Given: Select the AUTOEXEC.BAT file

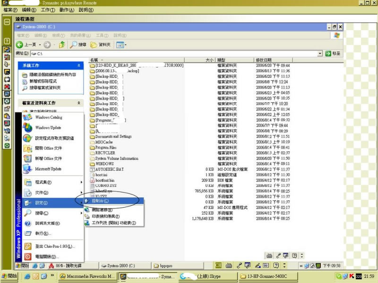Looking at the screenshot, I should [107, 169].
